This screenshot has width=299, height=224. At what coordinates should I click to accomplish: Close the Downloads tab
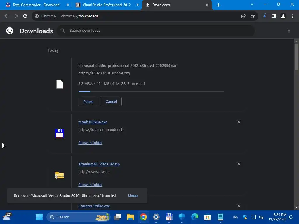(207, 5)
